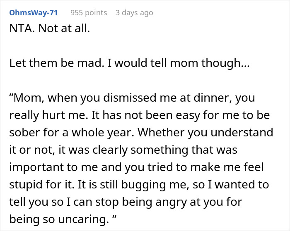Click the 'sober for a whole year' line
This screenshot has height=231, width=290.
141,133
